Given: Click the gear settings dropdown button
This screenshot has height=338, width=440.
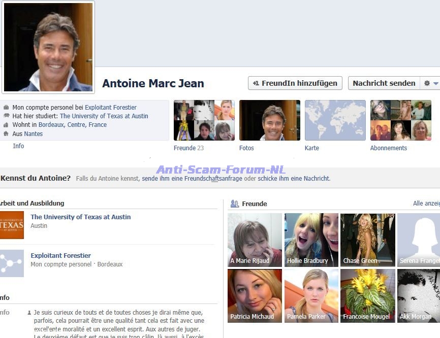Looking at the screenshot, I should pos(430,83).
